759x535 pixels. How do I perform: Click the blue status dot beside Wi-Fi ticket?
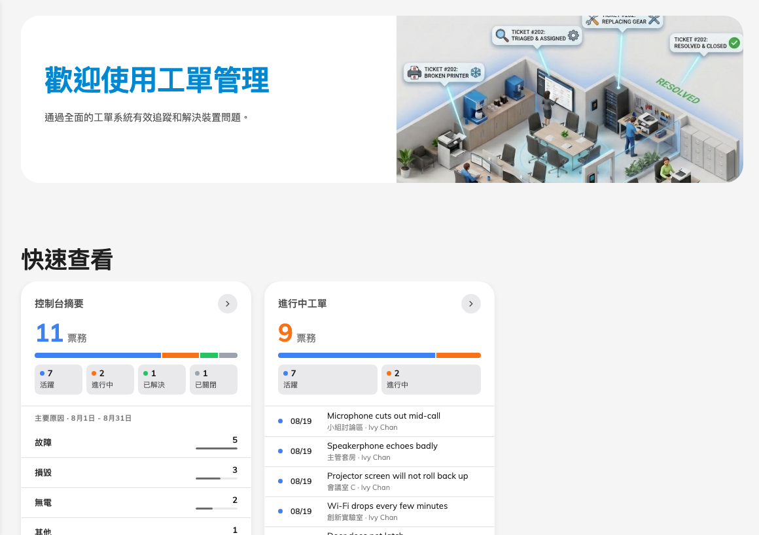tap(280, 511)
